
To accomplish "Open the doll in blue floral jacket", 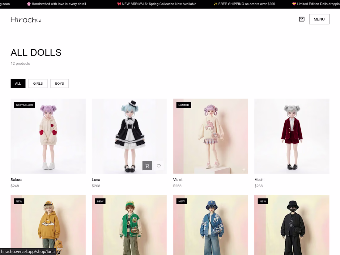I will pos(210,225).
